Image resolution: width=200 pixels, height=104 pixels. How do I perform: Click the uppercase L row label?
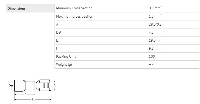coord(57,40)
